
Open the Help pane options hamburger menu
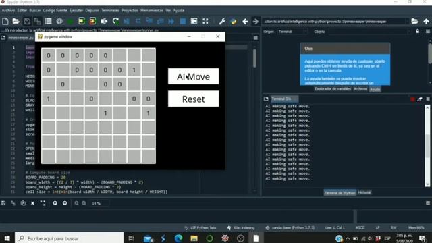pos(428,32)
